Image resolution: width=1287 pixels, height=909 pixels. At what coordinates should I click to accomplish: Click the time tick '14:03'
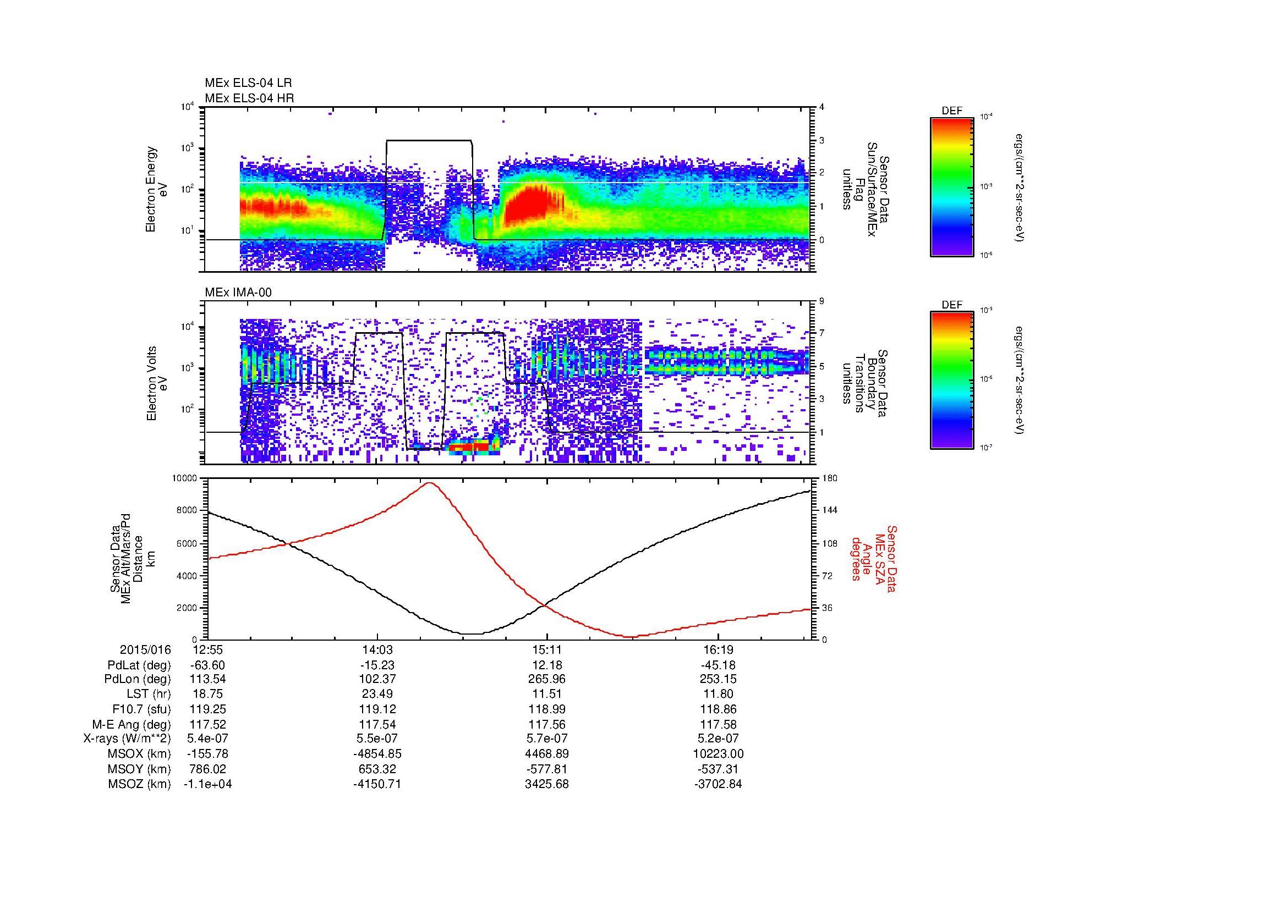378,650
